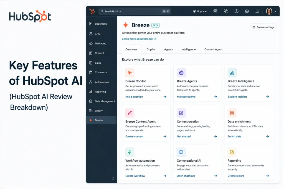This screenshot has width=284, height=189.
Task: Click the arrow on Breeze Copilot card
Action: click(165, 97)
